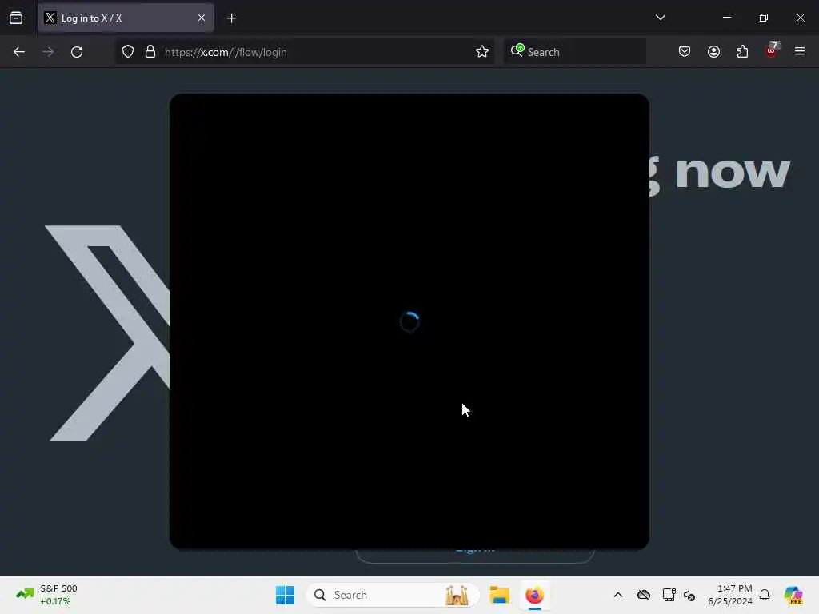This screenshot has height=614, width=819.
Task: Open the Windows Start menu
Action: tap(286, 595)
